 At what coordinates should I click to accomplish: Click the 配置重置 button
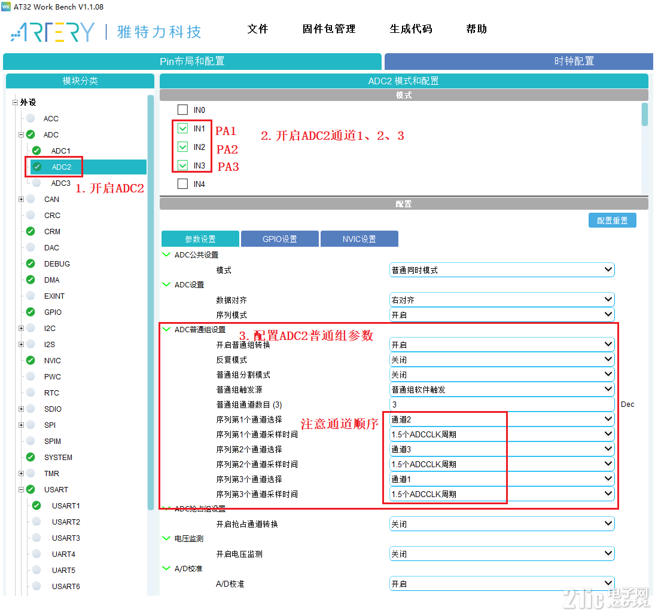click(x=613, y=220)
